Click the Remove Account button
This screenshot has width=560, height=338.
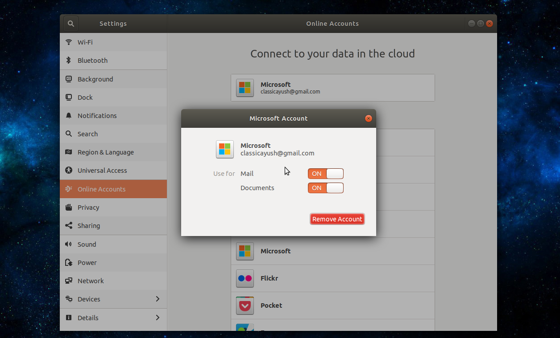coord(337,219)
